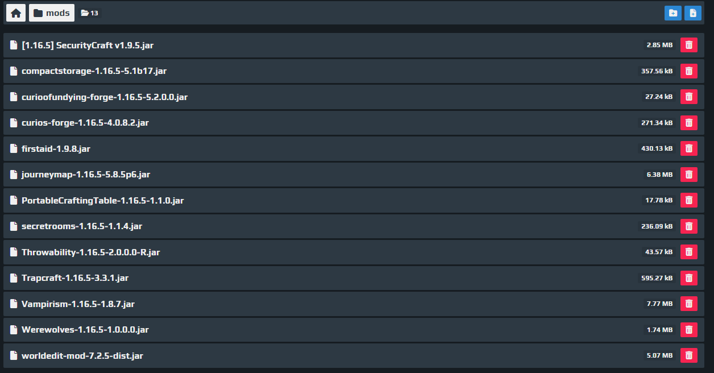Select Throwability-1.16.5-2.0.0.0-R.jar

[90, 252]
